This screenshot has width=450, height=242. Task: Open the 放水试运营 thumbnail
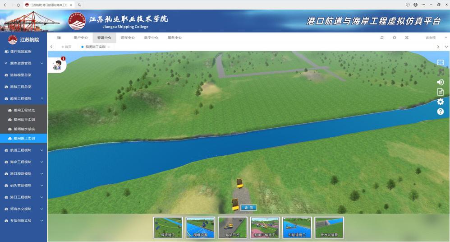(x=329, y=228)
